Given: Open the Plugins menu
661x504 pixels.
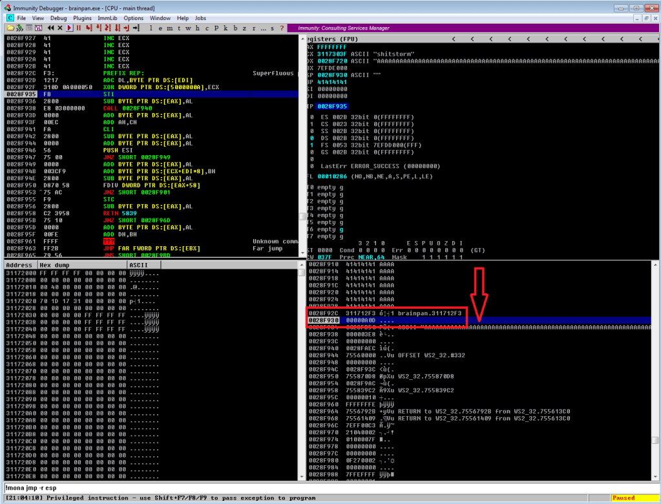Looking at the screenshot, I should click(82, 18).
